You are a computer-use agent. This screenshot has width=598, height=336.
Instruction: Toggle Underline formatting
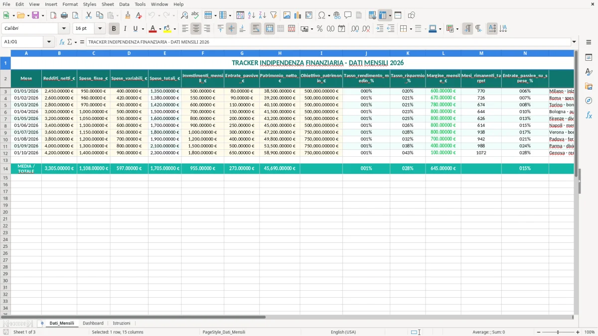(x=135, y=29)
